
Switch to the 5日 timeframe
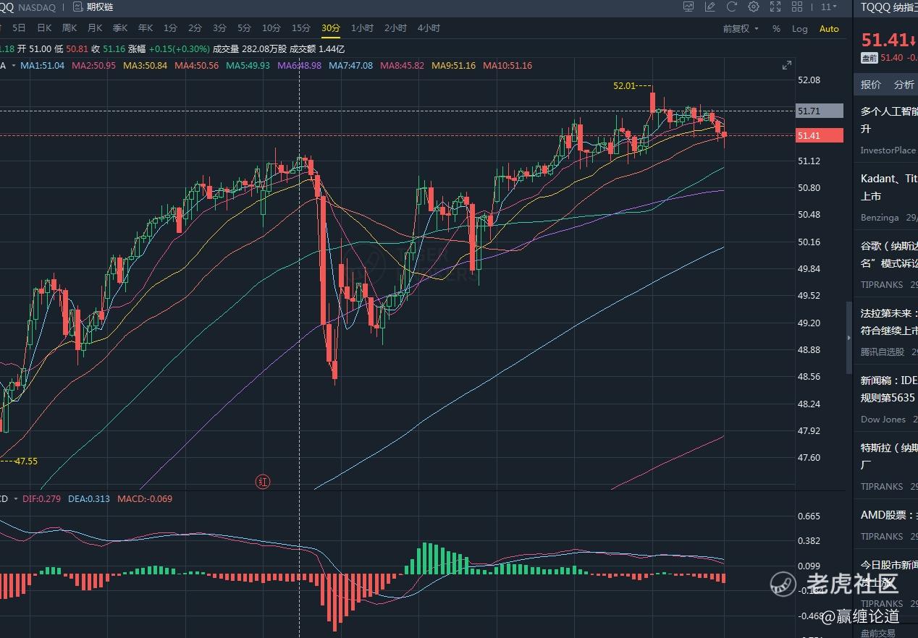coord(20,28)
